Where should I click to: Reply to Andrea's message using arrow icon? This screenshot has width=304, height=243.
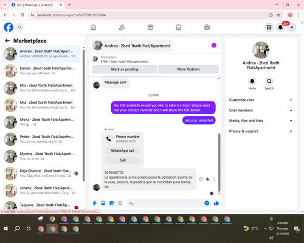tap(208, 179)
